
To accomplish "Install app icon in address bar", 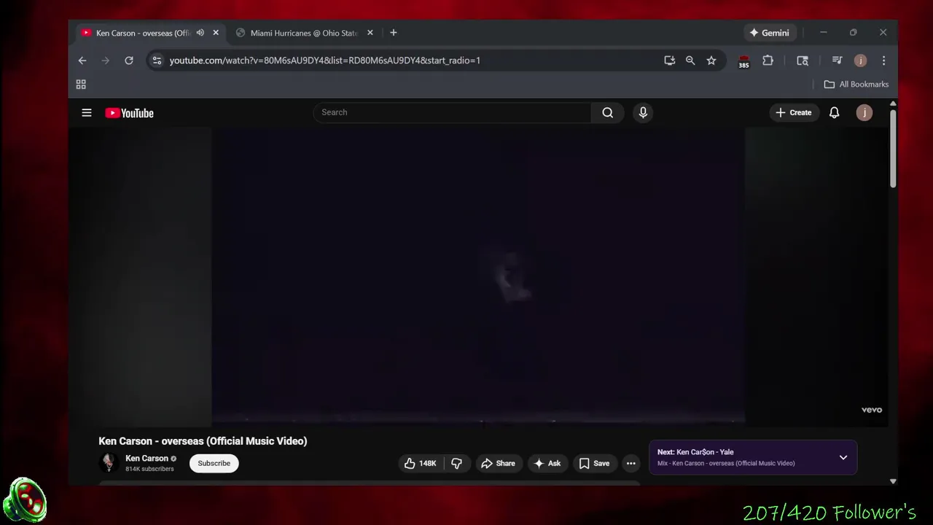I will point(669,61).
